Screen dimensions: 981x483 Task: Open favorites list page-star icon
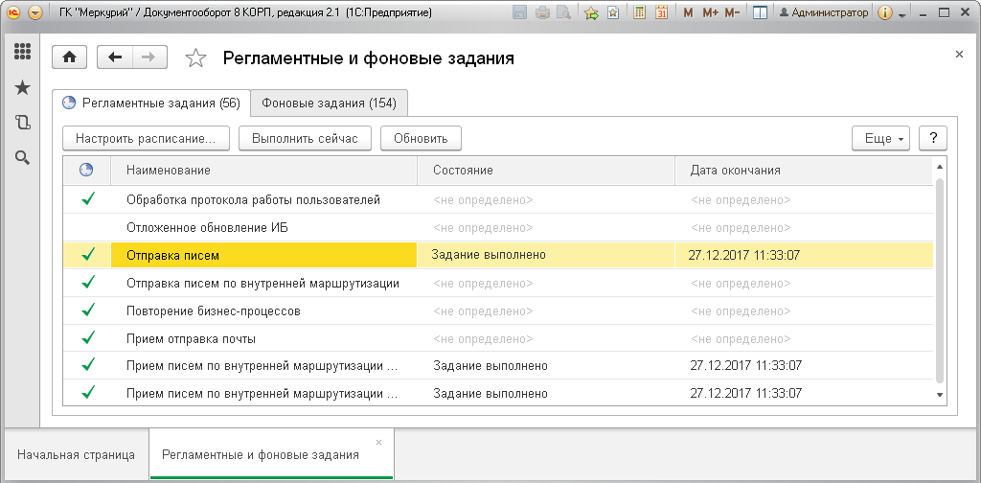pyautogui.click(x=613, y=12)
